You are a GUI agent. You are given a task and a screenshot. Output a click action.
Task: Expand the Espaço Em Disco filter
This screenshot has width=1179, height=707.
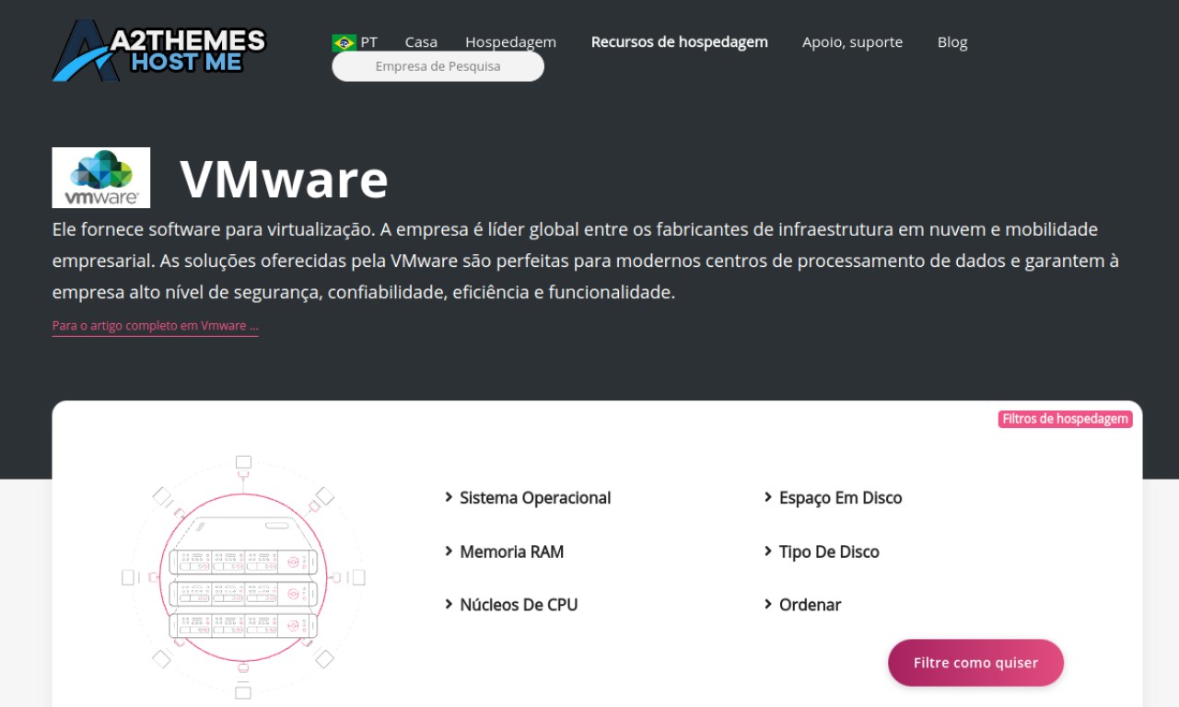[x=834, y=498]
